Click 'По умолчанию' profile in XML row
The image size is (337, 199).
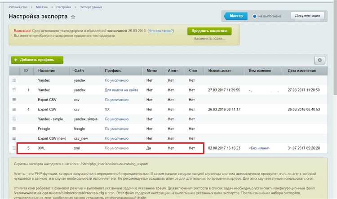coord(116,148)
